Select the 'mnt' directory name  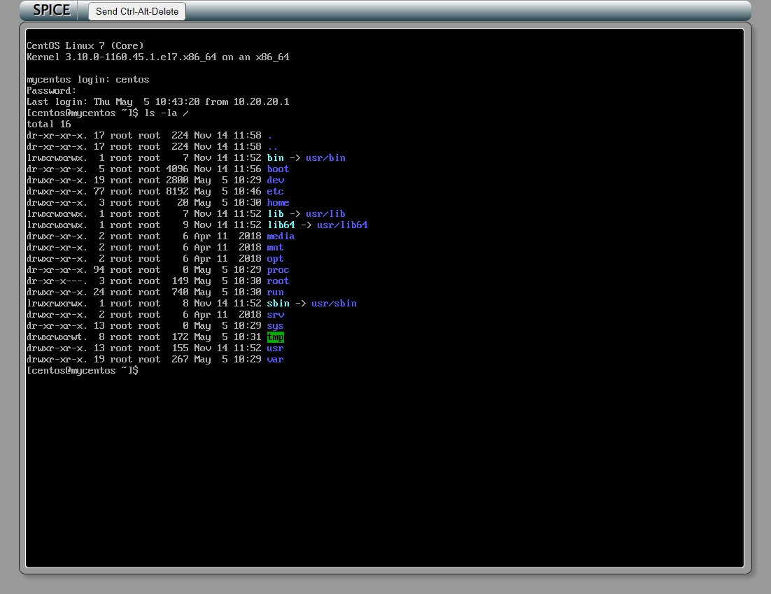coord(276,248)
